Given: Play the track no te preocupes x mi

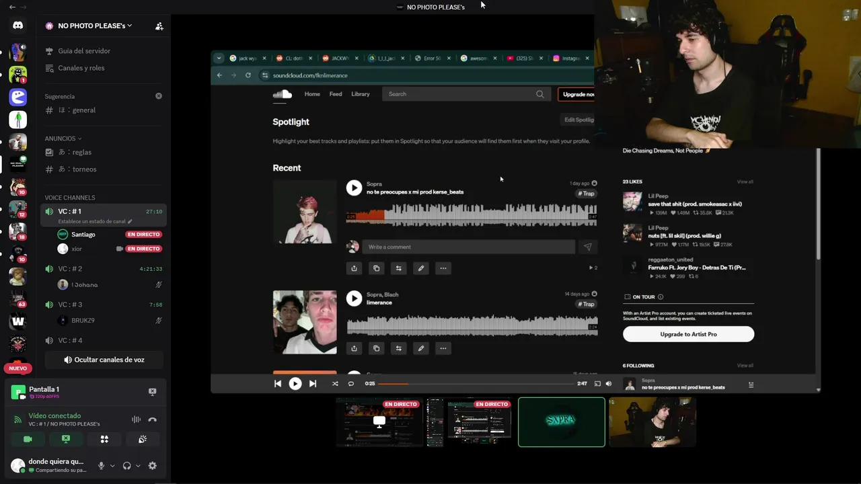Looking at the screenshot, I should pyautogui.click(x=354, y=188).
